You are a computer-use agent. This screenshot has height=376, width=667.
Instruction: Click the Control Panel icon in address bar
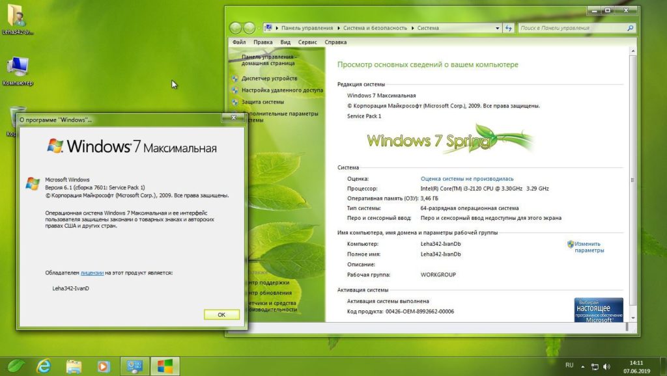tap(268, 28)
